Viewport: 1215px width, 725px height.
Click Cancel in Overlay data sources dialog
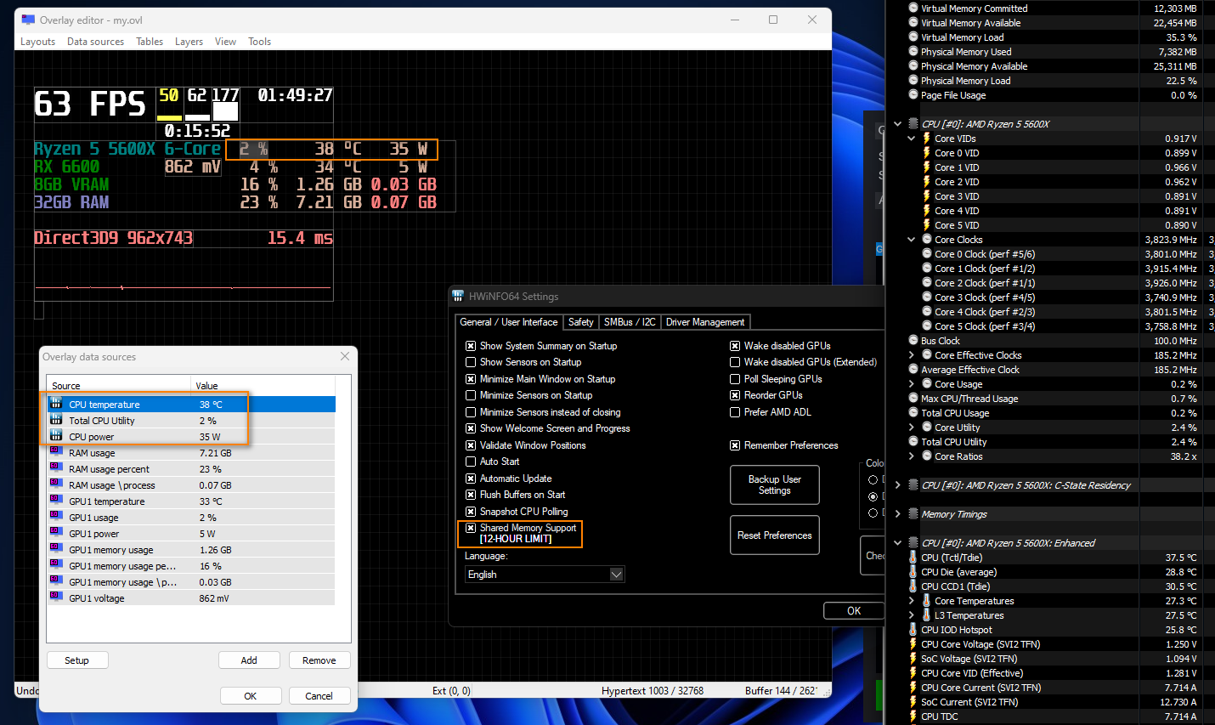319,696
